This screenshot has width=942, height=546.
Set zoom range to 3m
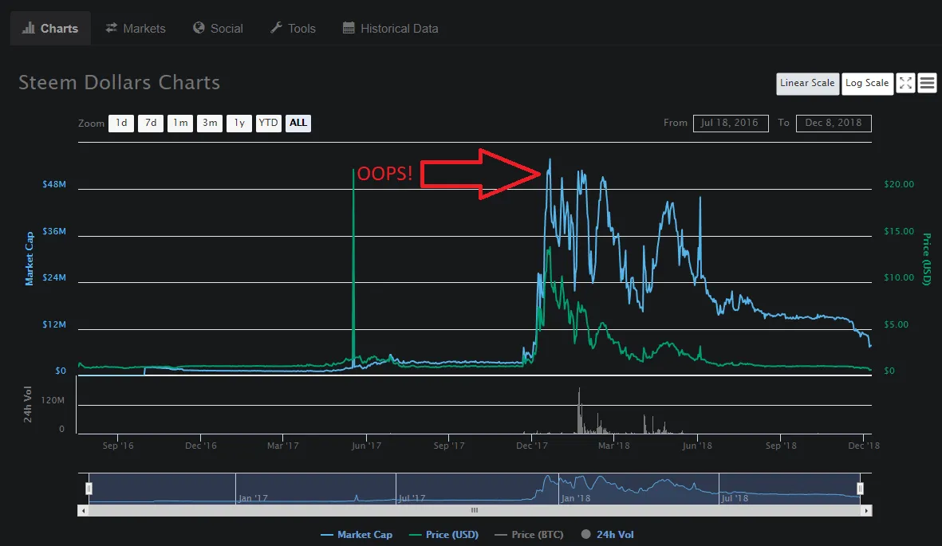coord(210,123)
